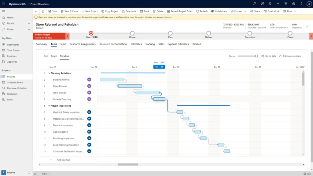
Task: Collapse the Planning Activities task group
Action: coord(49,73)
